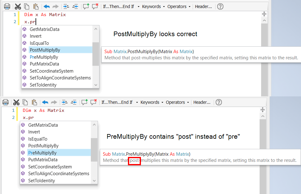
Task: Remove comment using the uncomment icon
Action: tap(95, 6)
